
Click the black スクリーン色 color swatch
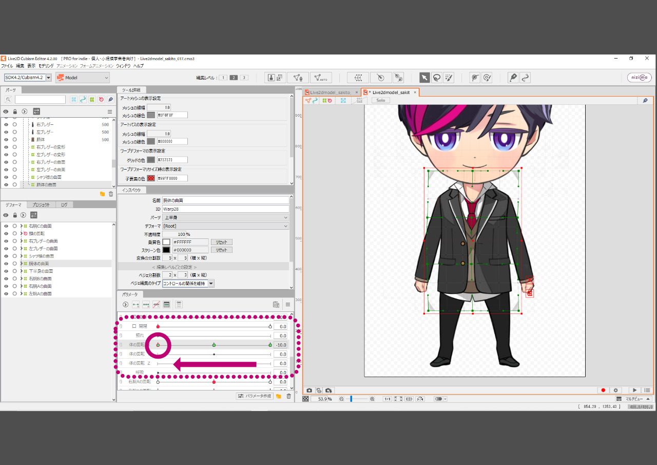pyautogui.click(x=166, y=250)
